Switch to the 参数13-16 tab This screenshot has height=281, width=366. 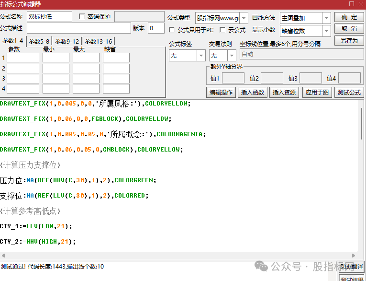coord(98,42)
